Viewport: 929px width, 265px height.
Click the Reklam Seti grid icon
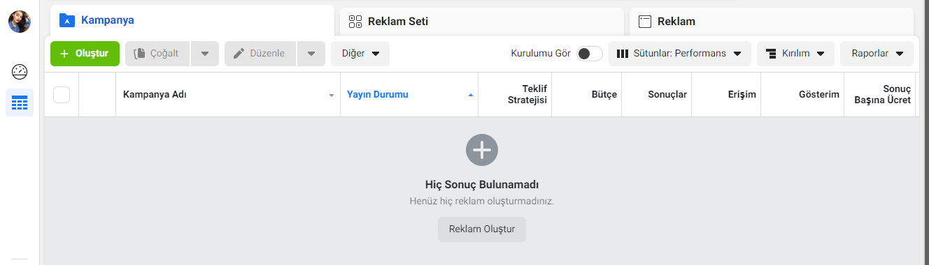(x=355, y=22)
